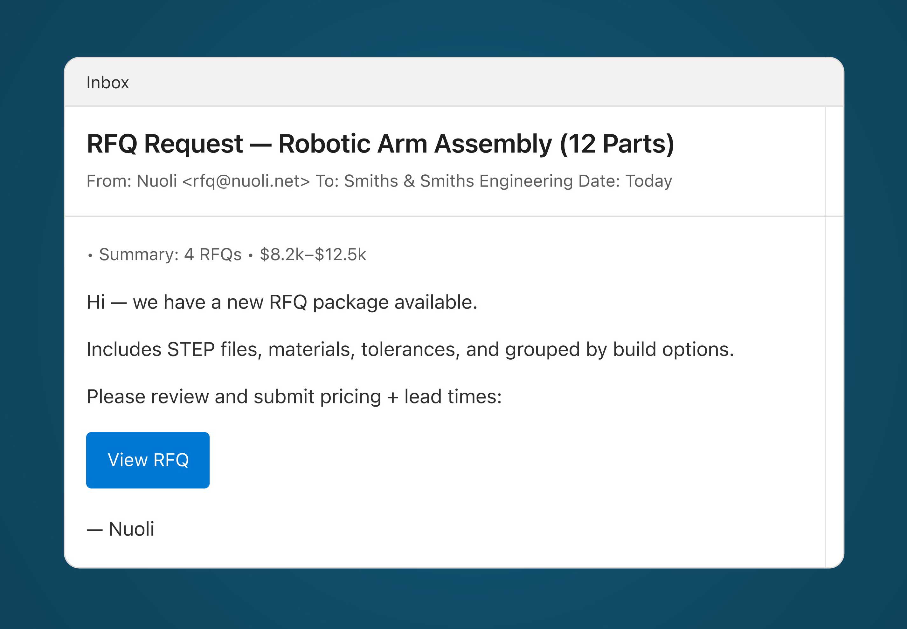Click the greeting line "Hi — we have a new RFQ package available."
Screen dimensions: 907x629
coord(282,302)
